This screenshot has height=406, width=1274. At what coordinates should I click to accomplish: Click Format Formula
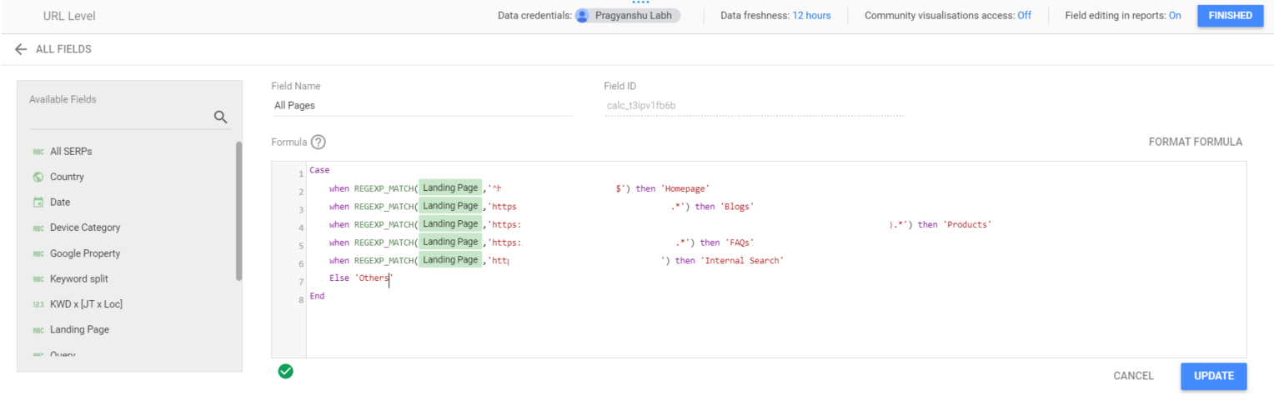coord(1195,142)
